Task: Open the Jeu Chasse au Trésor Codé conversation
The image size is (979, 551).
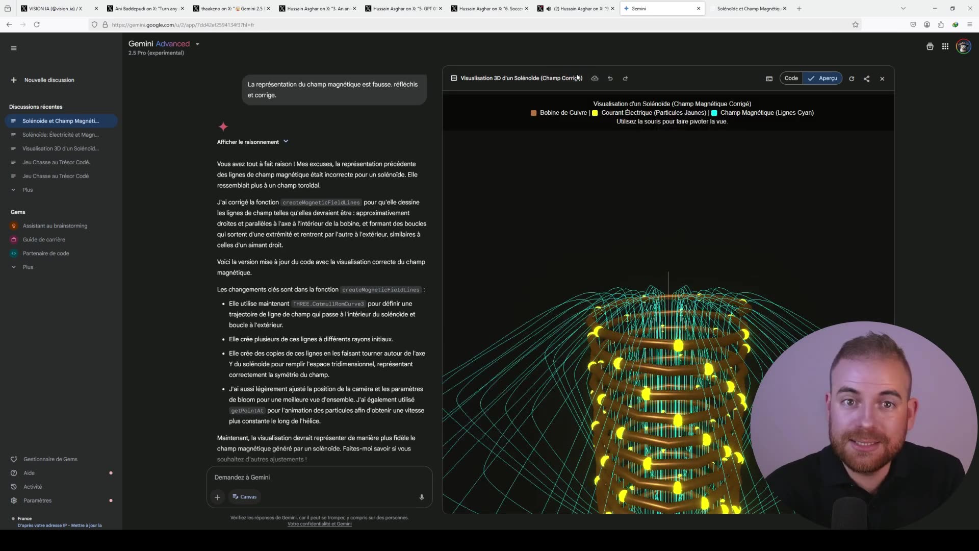Action: tap(56, 162)
